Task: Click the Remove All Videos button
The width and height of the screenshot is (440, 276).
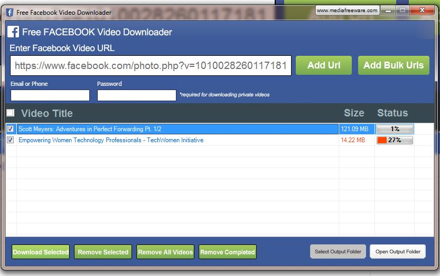Action: tap(165, 252)
